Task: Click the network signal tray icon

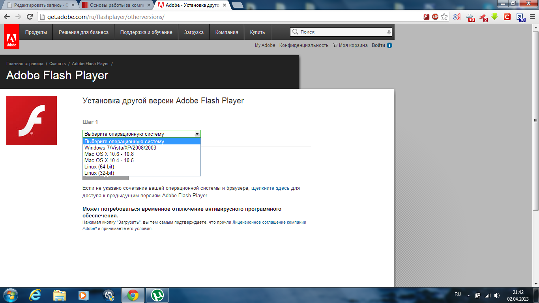Action: tap(488, 295)
